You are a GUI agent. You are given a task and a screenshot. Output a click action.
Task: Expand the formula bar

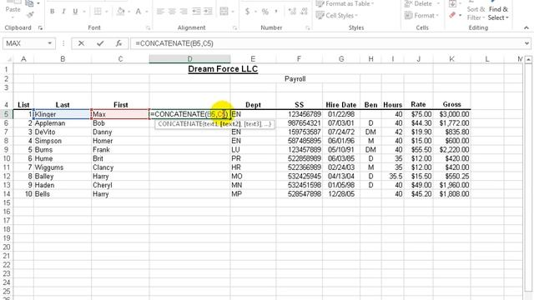[526, 43]
